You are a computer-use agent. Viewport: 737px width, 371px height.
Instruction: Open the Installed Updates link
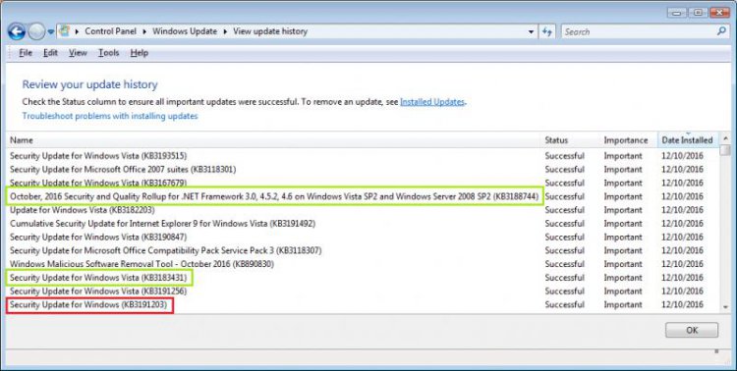432,102
